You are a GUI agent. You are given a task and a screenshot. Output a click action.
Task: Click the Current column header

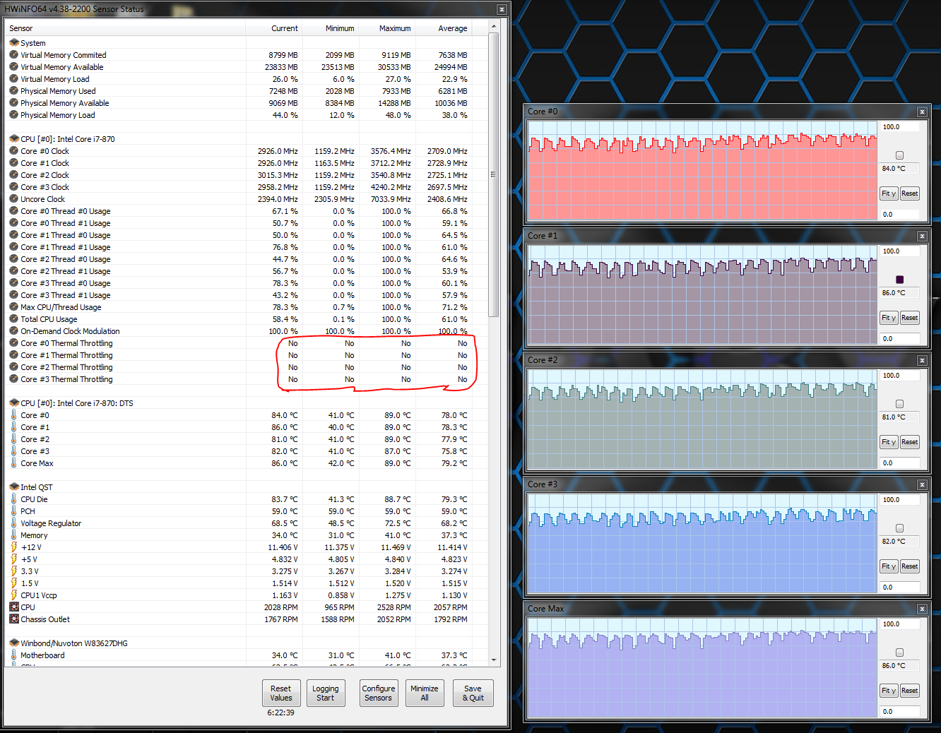point(273,28)
